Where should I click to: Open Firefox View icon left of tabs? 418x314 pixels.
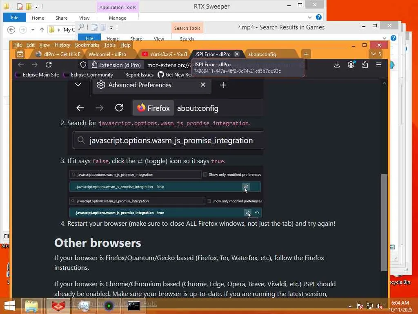[x=20, y=54]
